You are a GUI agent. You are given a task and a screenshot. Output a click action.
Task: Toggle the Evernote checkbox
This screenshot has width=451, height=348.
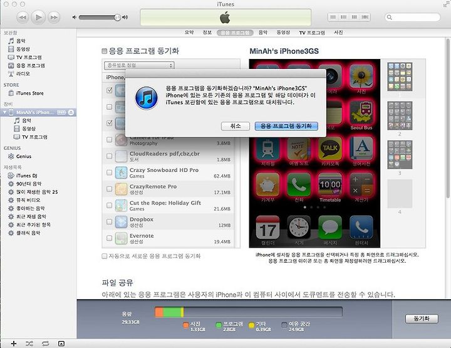[109, 238]
